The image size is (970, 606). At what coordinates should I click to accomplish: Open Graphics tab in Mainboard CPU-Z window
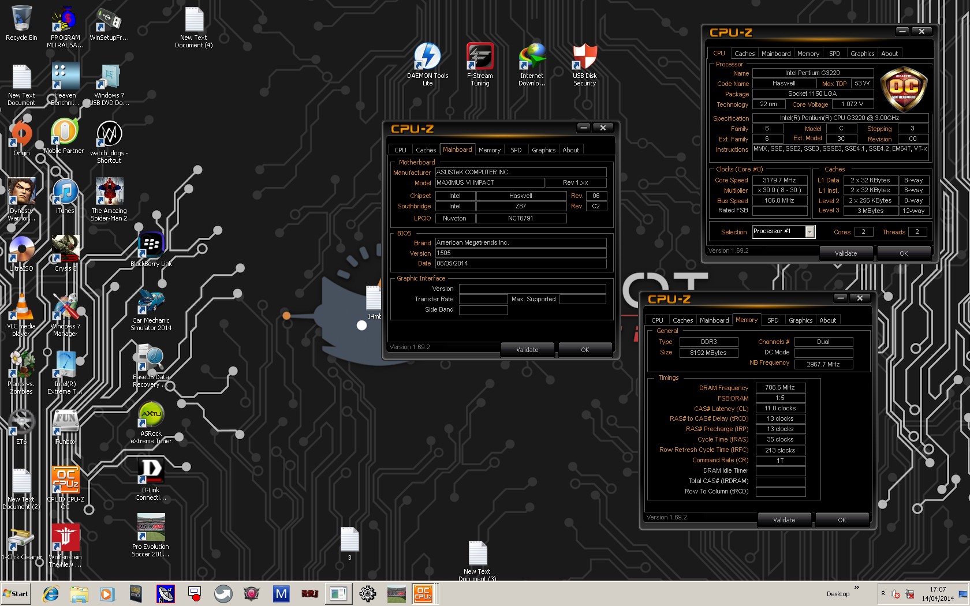[x=544, y=150]
